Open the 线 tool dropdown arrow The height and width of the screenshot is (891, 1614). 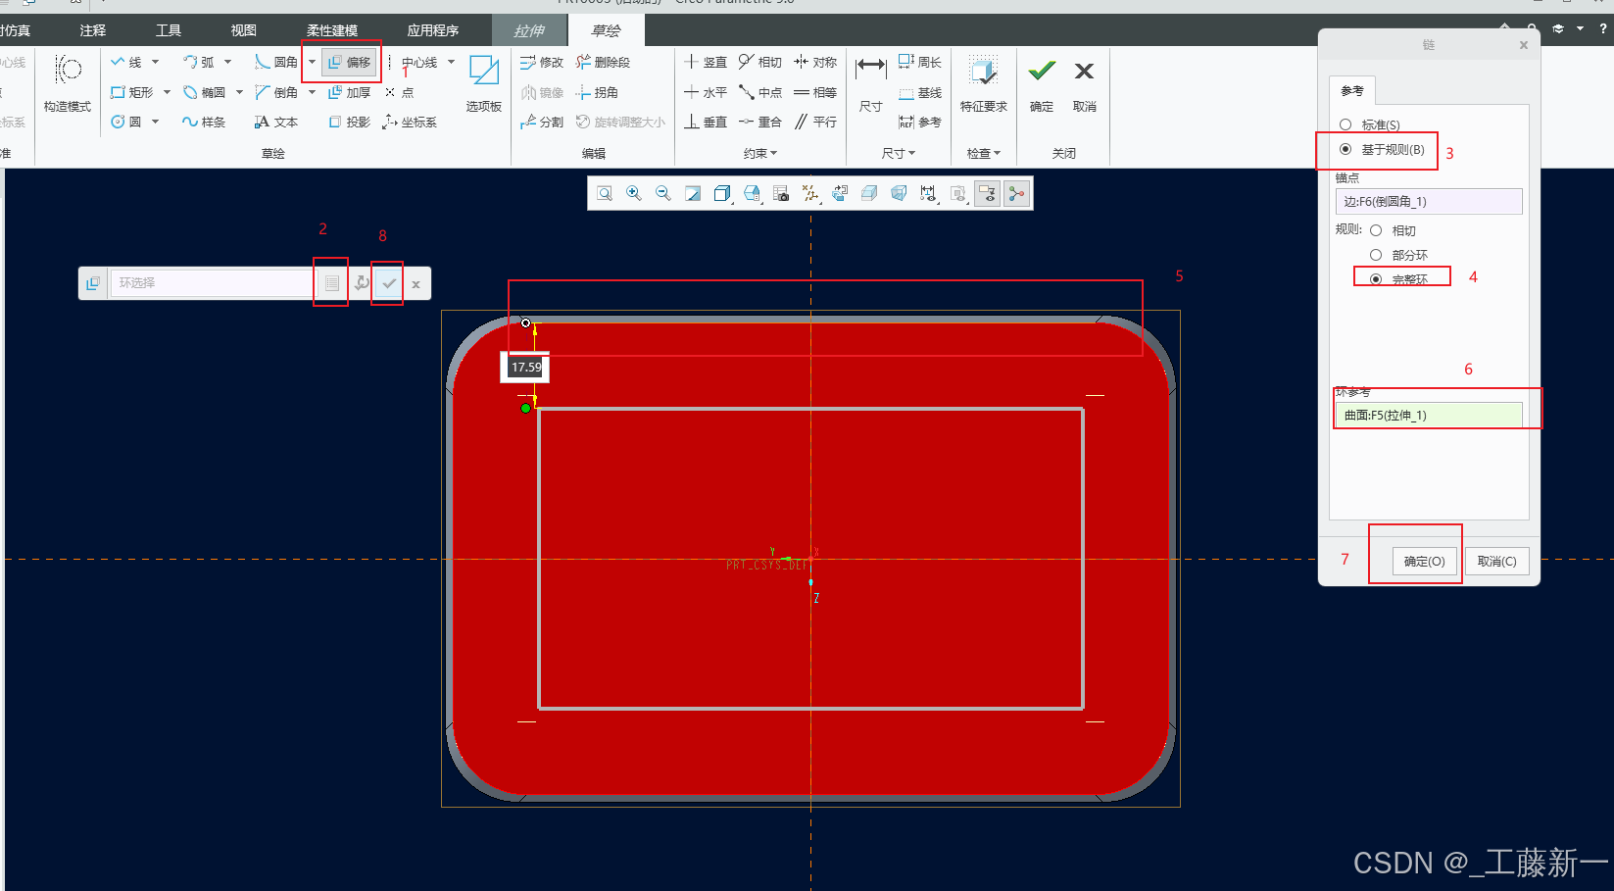coord(155,62)
